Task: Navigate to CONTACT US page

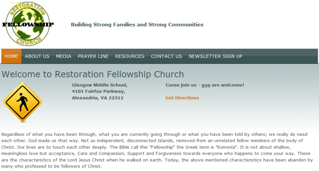Action: tap(166, 56)
